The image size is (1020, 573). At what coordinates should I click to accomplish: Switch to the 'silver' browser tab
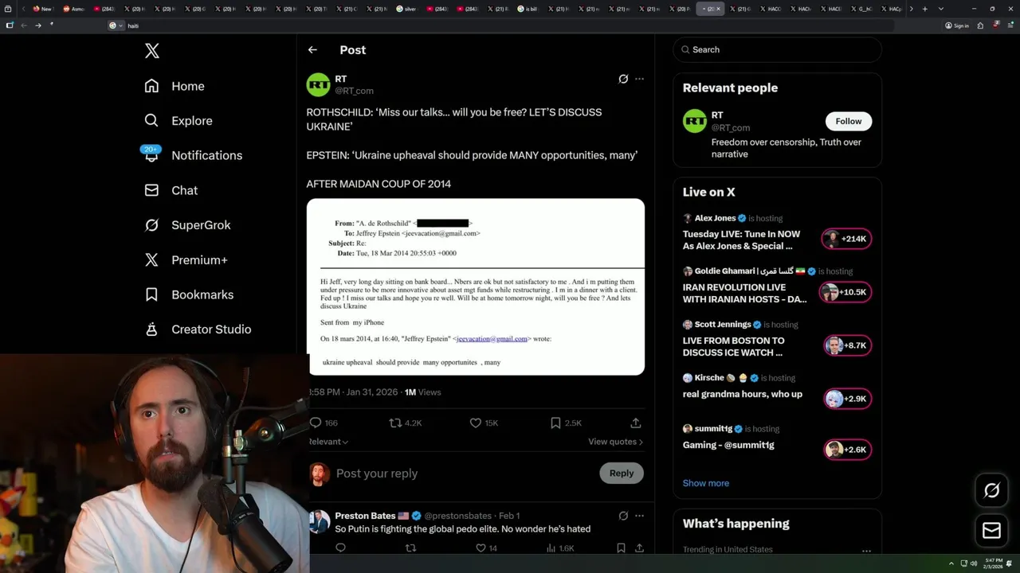[x=407, y=9]
